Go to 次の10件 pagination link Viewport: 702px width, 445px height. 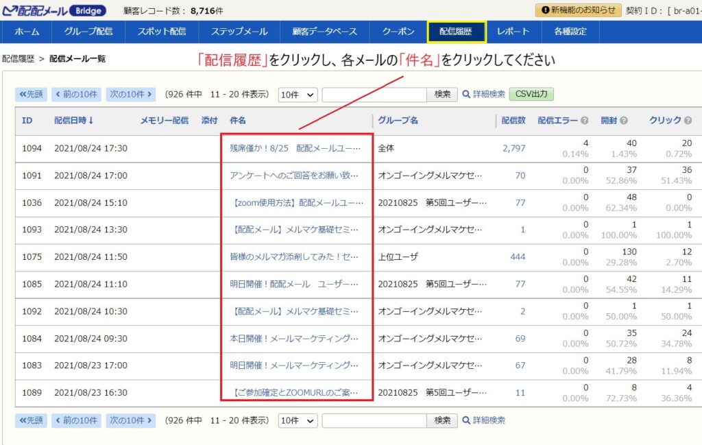tap(130, 94)
